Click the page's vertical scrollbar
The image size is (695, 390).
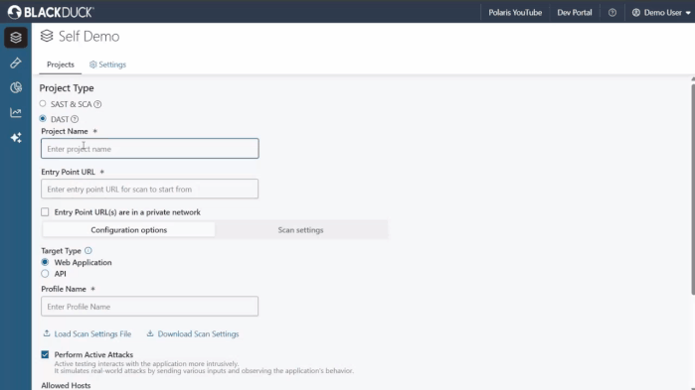pos(693,190)
